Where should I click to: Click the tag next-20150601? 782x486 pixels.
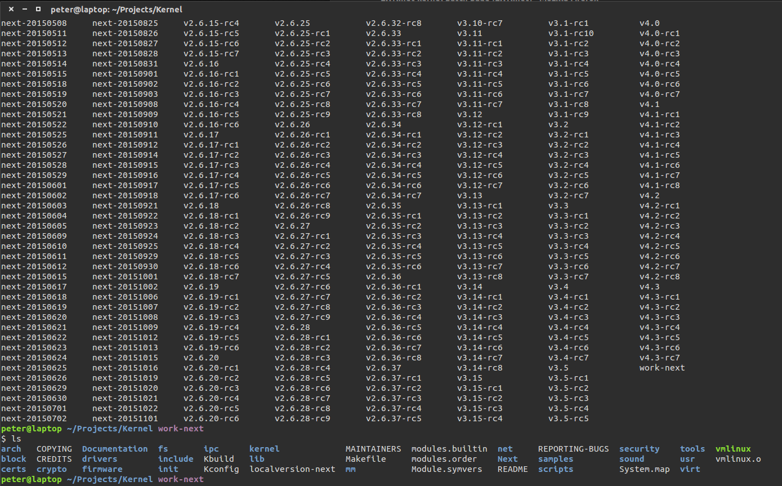[x=34, y=185]
